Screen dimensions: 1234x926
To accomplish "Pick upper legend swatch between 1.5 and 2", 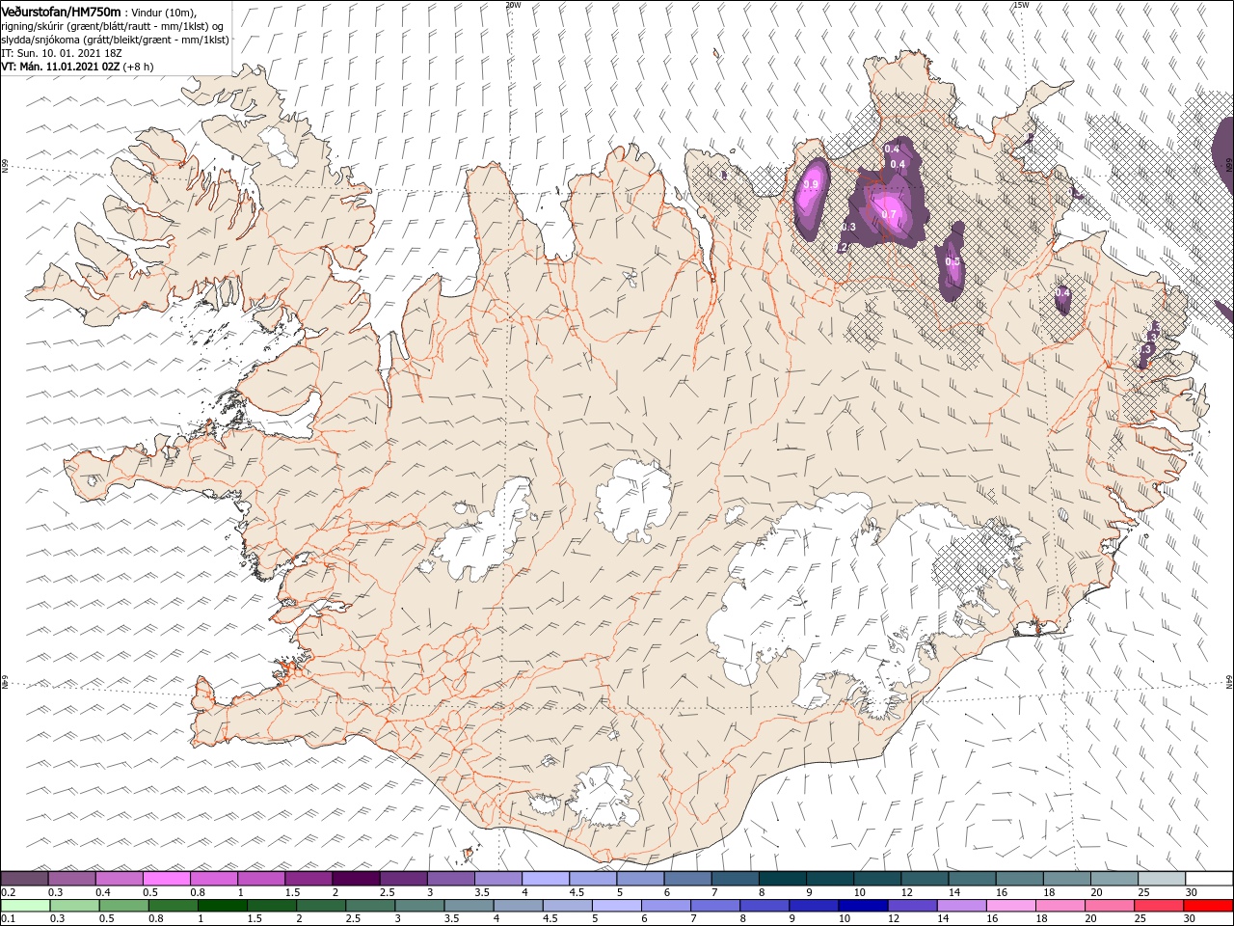I will click(308, 879).
